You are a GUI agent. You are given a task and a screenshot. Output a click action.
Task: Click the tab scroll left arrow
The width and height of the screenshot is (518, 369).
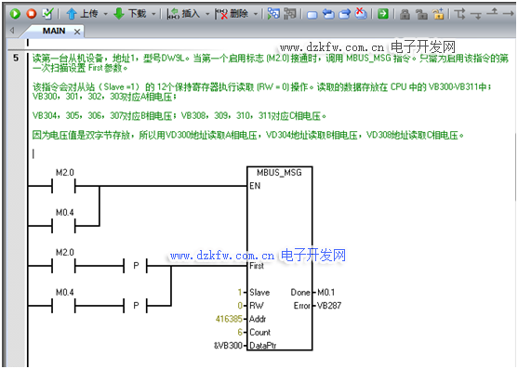pos(12,31)
